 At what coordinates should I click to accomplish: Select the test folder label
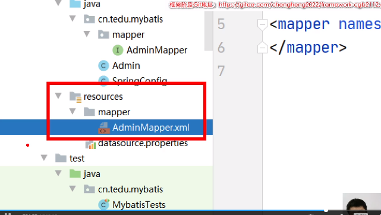(x=77, y=159)
